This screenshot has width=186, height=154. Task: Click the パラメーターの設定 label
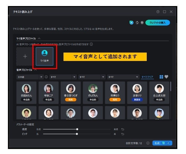[x=25, y=124]
